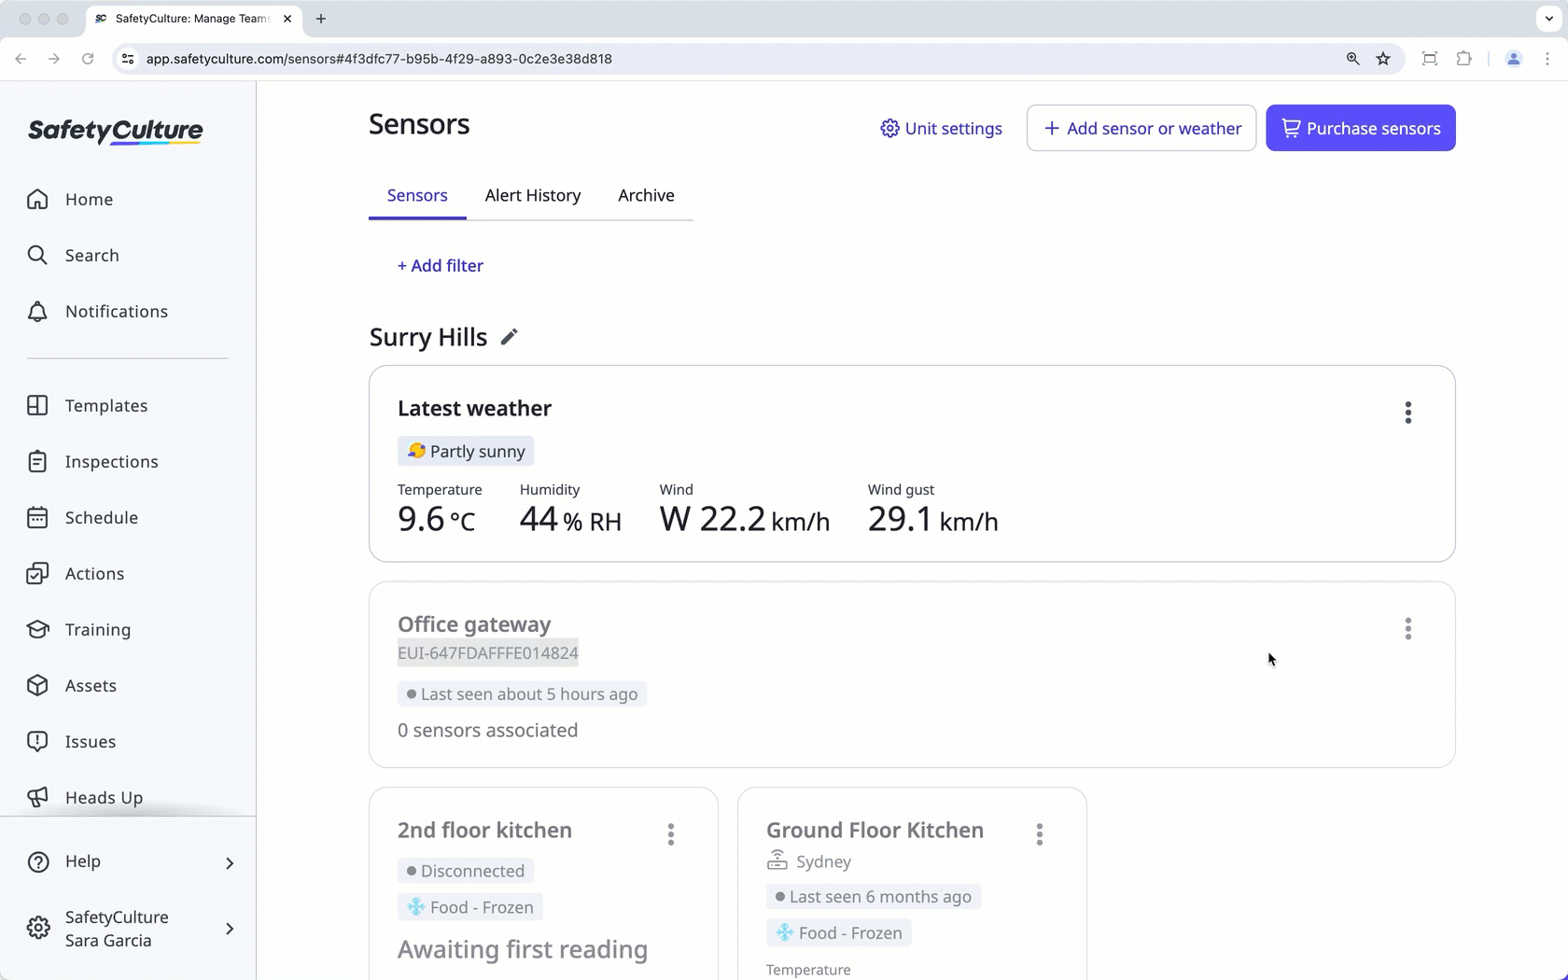Open the tab search dropdown arrow
This screenshot has width=1568, height=980.
coord(1549,19)
